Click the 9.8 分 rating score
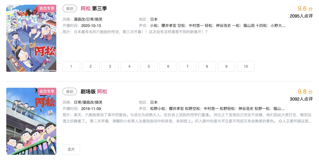This screenshot has height=162, width=319. [x=305, y=92]
